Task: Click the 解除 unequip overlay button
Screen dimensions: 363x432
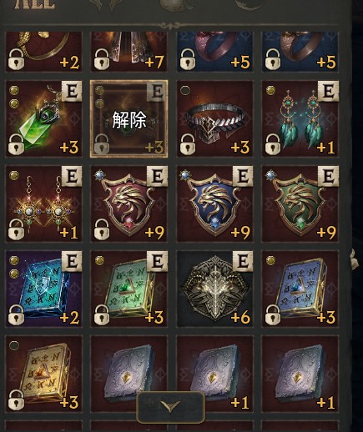Action: [x=129, y=118]
